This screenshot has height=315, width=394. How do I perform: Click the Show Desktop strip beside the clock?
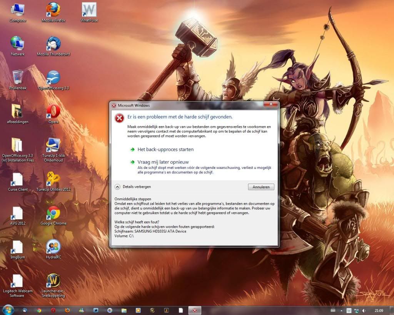(391, 310)
